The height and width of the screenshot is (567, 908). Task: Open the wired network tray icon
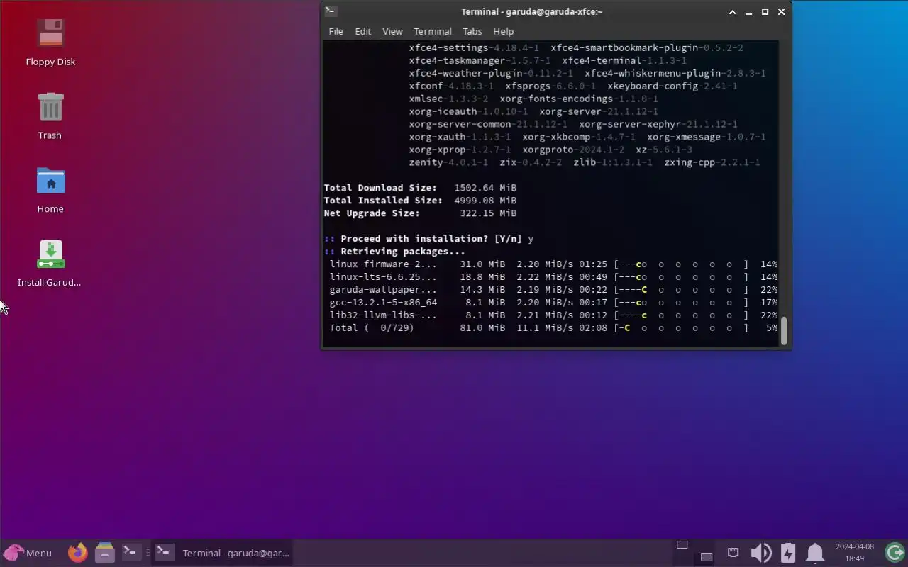tap(733, 553)
